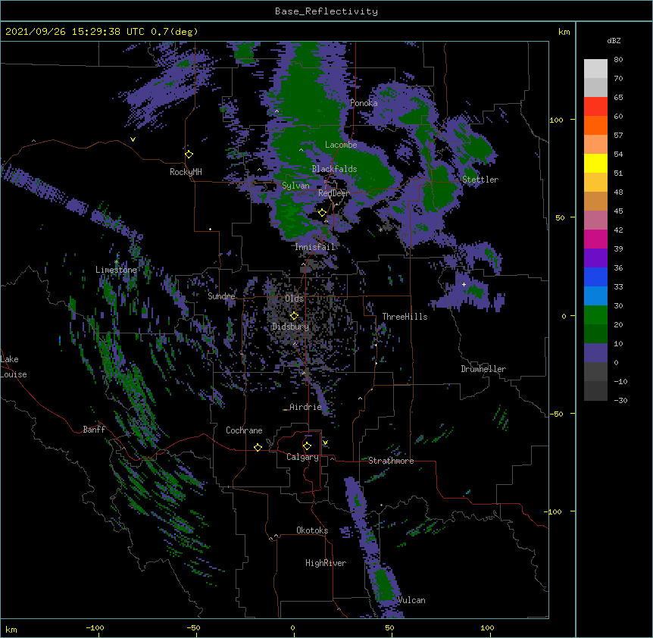Viewport: 653px width, 638px height.
Task: Click the RedDeer city label
Action: pos(333,193)
